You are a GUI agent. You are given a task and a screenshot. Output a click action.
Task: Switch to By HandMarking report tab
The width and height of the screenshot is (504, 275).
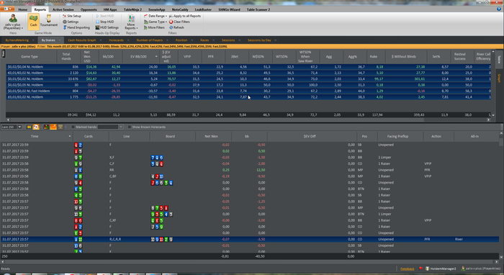17,40
